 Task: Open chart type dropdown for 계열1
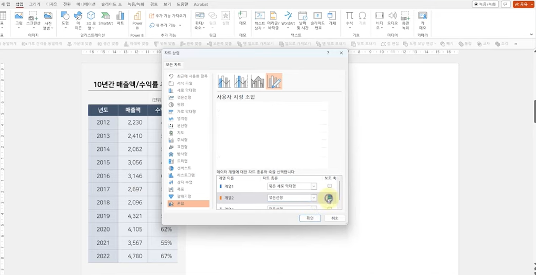[x=314, y=186]
